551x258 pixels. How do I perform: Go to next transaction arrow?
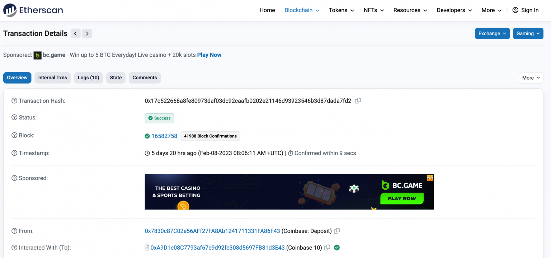87,33
